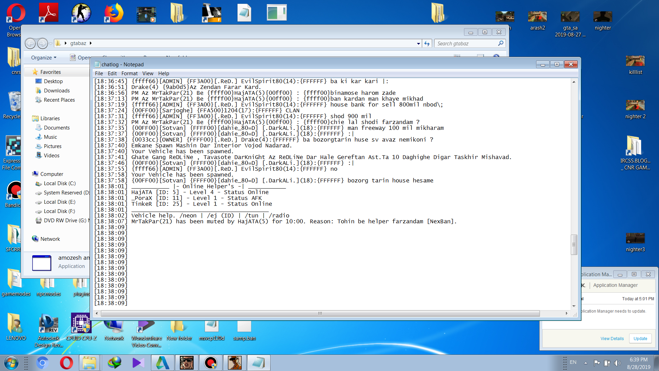Select the gamemodes folder on desktop
Image resolution: width=659 pixels, height=371 pixels.
tap(16, 283)
